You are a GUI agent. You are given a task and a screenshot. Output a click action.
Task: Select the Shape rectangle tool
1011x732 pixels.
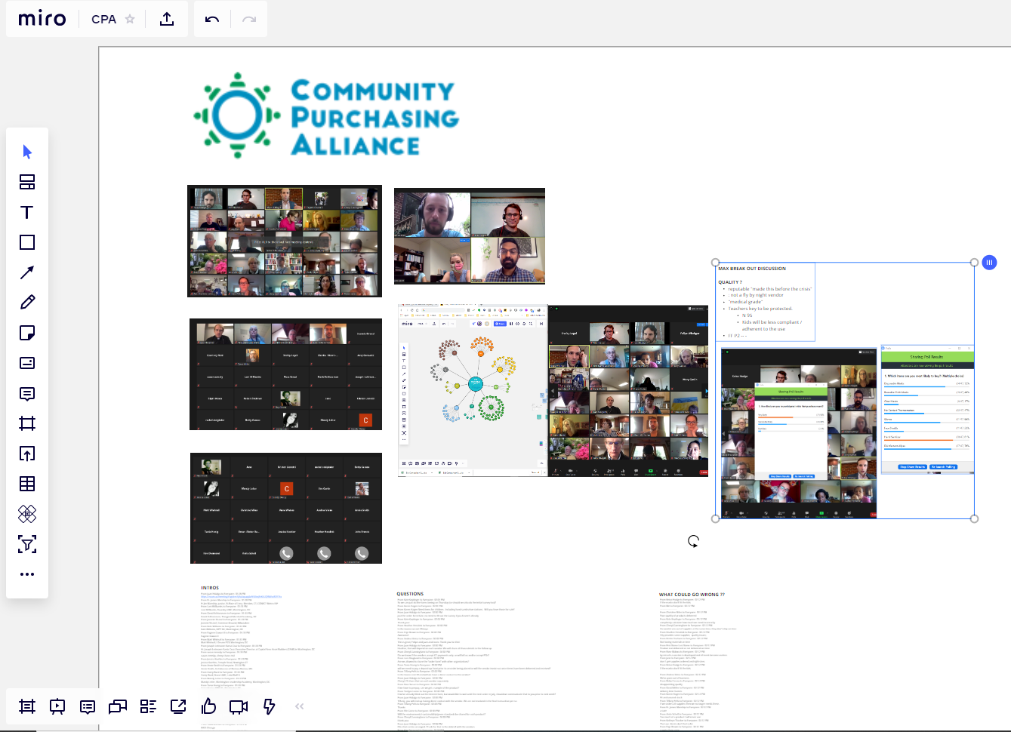[x=27, y=242]
